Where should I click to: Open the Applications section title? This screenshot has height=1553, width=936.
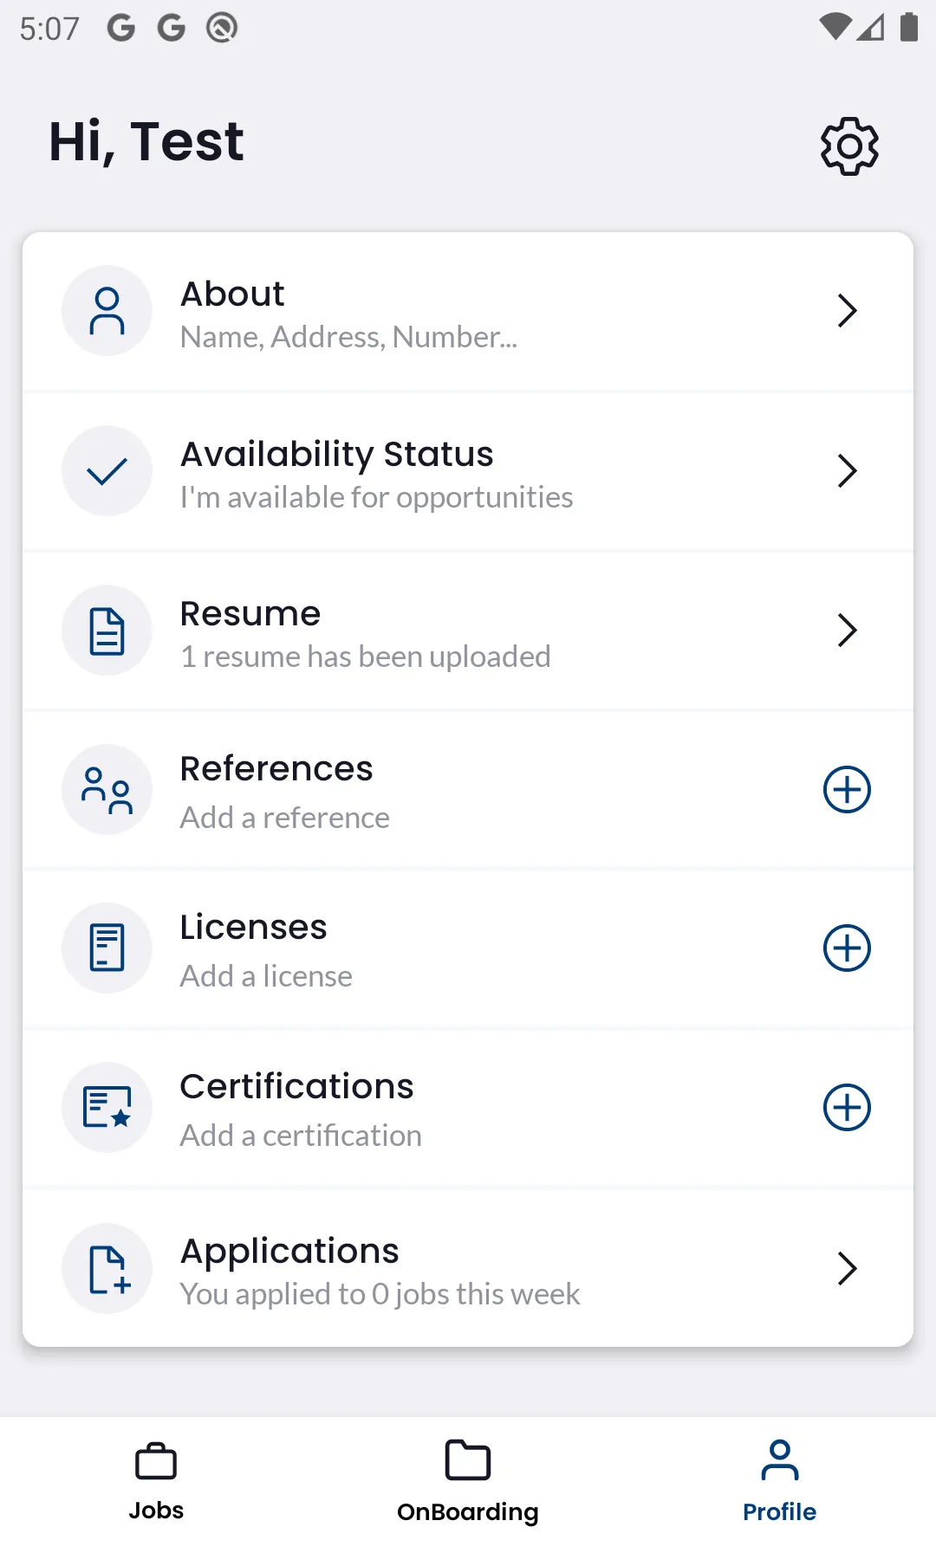click(289, 1253)
